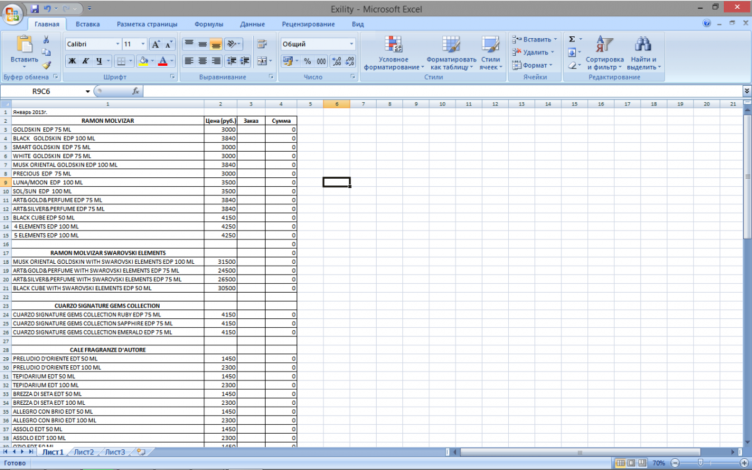Align text left
The image size is (752, 470).
tap(189, 61)
